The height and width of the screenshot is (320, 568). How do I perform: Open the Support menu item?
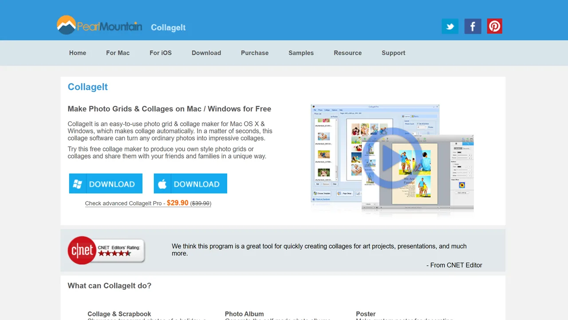pyautogui.click(x=394, y=53)
